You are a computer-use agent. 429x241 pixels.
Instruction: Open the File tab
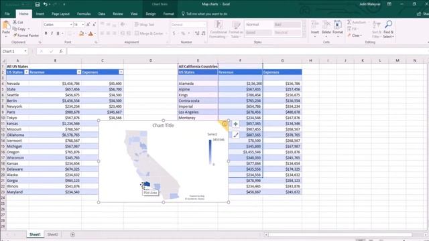point(7,14)
